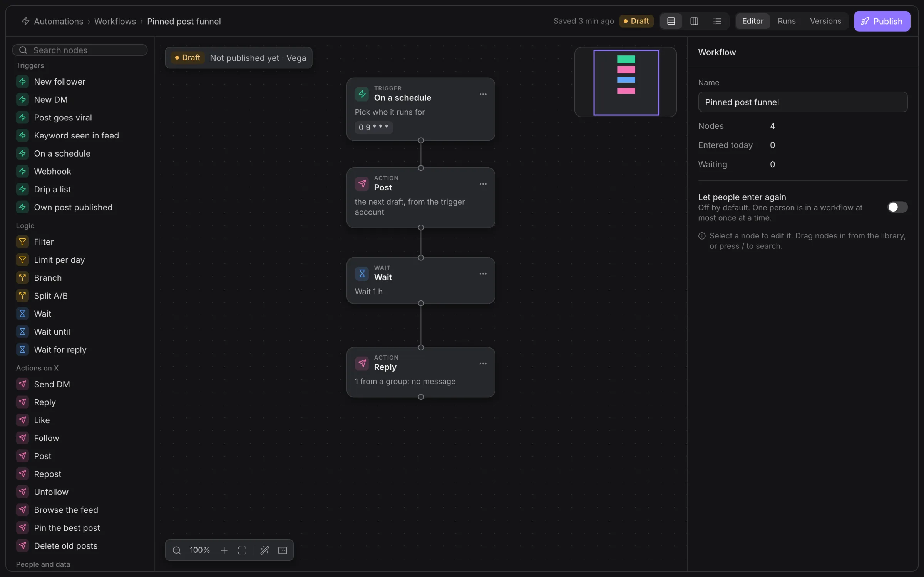Select the Webhook trigger in library
Screen dimensions: 924x577
[80, 171]
